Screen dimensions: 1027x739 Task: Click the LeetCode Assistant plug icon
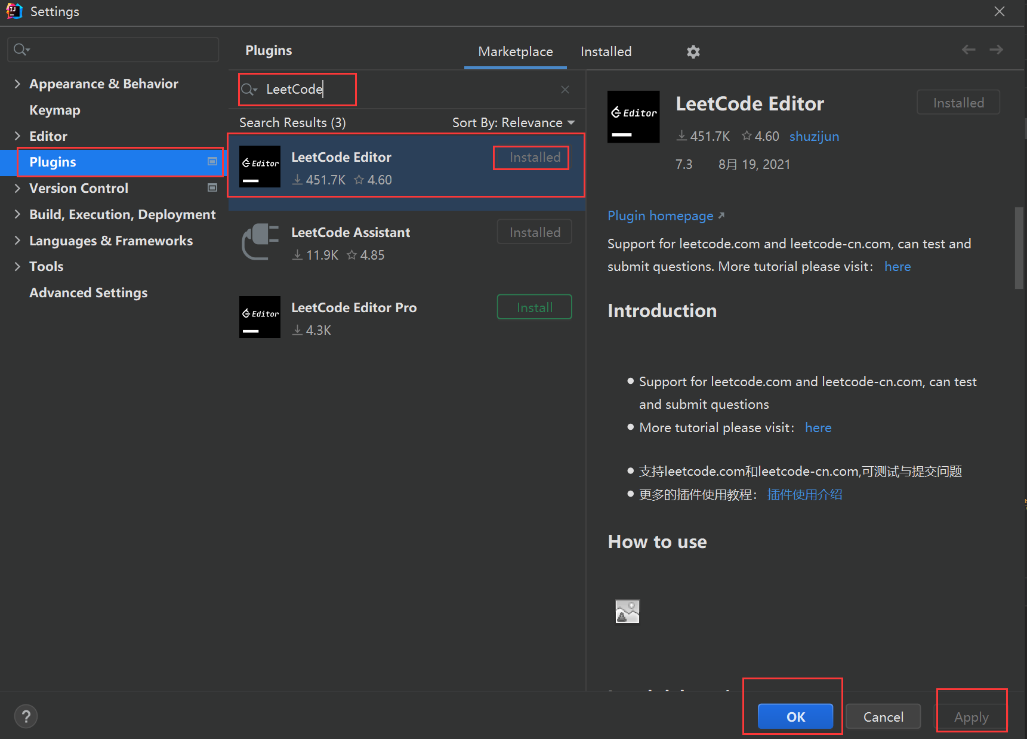click(260, 242)
